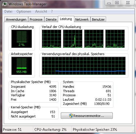Click the Verlauf der CPU-Auslastung heading

pos(61,27)
